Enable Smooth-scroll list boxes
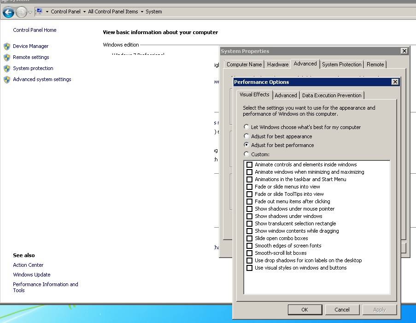The height and width of the screenshot is (323, 416). 249,253
